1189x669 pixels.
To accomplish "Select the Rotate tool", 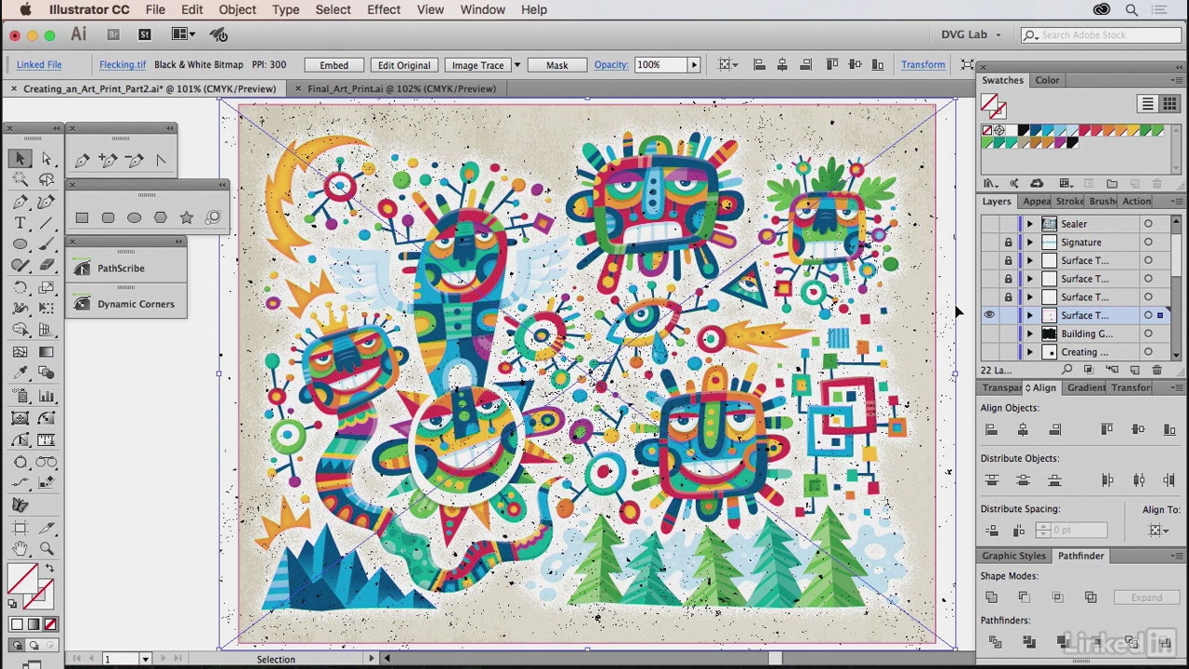I will click(20, 287).
